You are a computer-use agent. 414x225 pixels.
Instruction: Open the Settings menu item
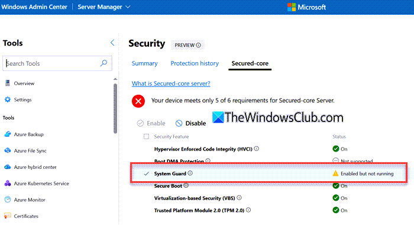[22, 99]
